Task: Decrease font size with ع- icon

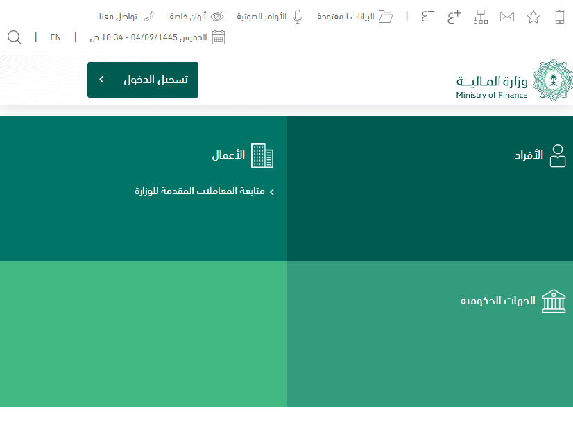Action: click(x=428, y=17)
